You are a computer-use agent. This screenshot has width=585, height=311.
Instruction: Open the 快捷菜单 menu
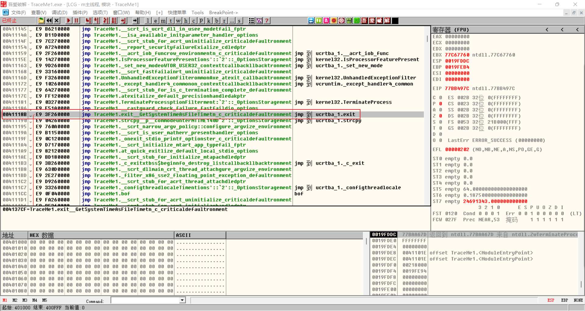pos(177,13)
